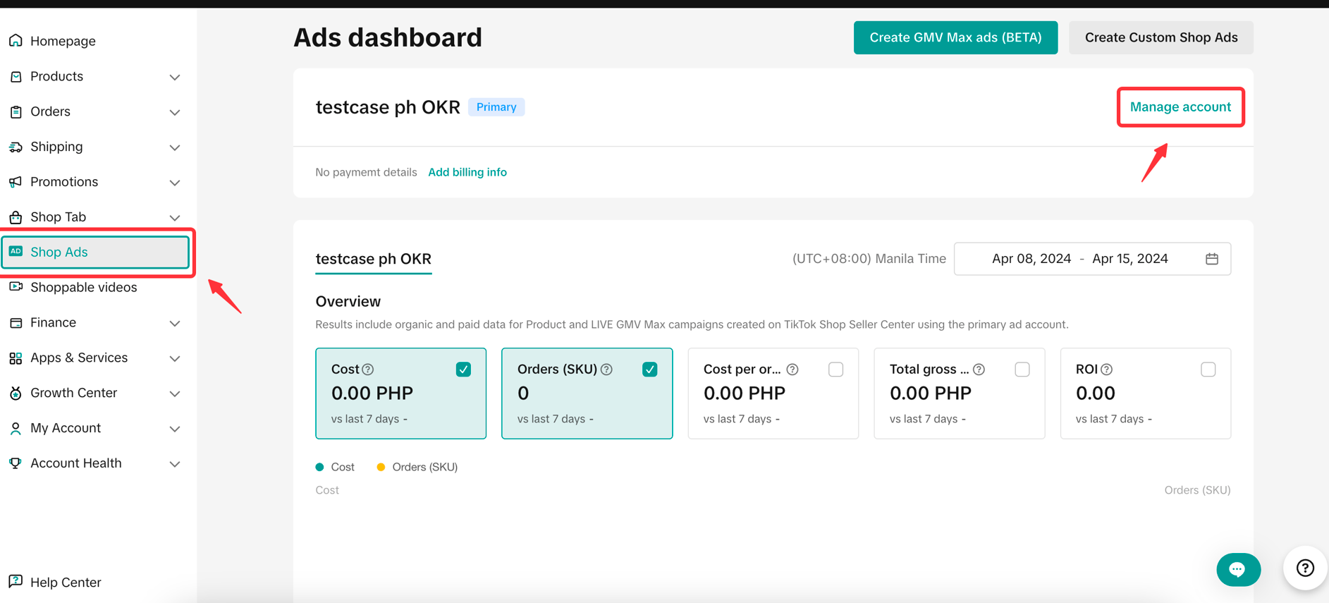This screenshot has height=603, width=1329.
Task: Expand the Growth Center chevron
Action: tap(175, 394)
